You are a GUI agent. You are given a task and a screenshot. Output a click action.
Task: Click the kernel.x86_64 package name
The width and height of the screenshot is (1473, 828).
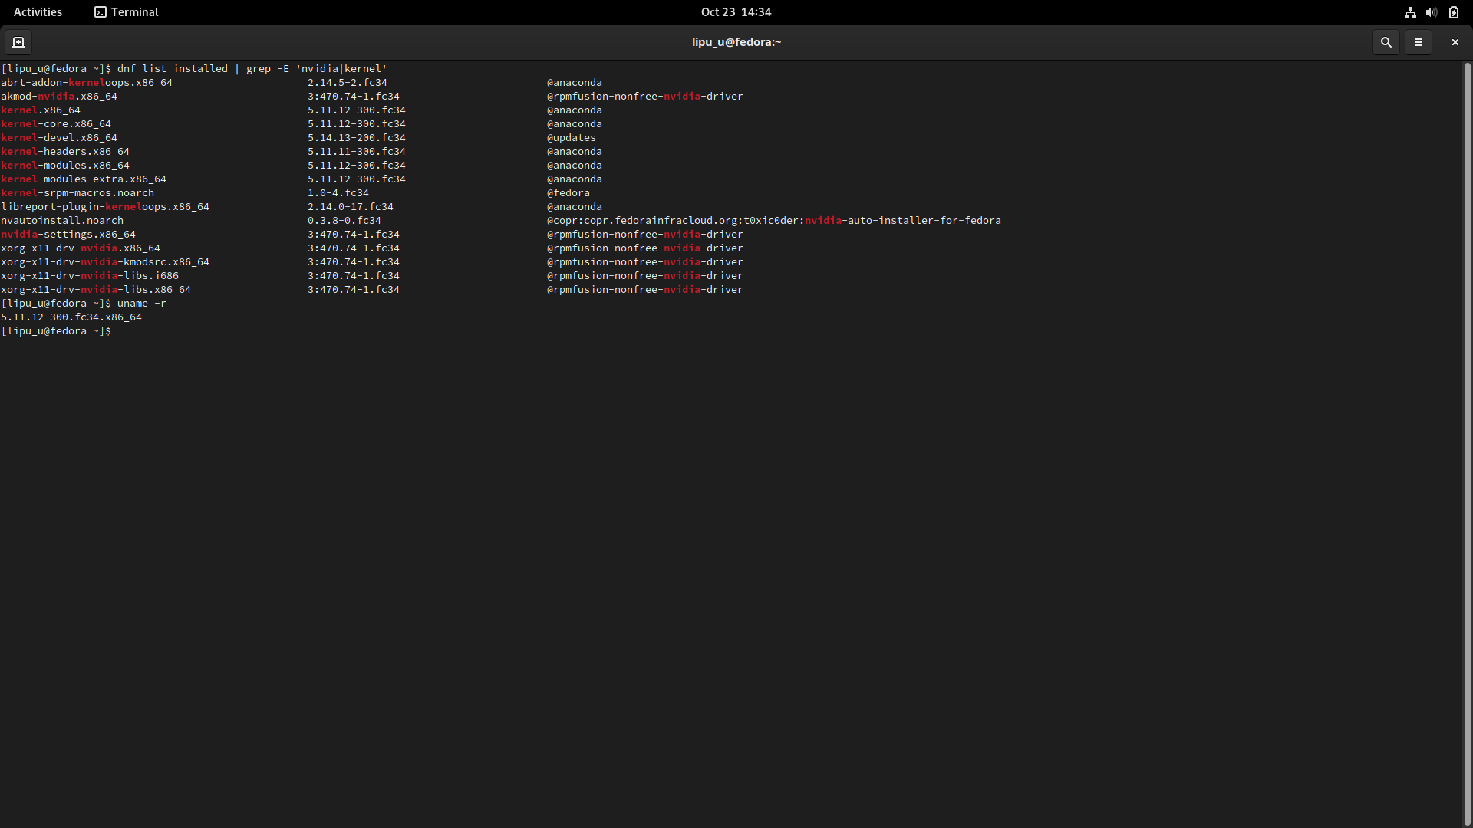(x=41, y=110)
